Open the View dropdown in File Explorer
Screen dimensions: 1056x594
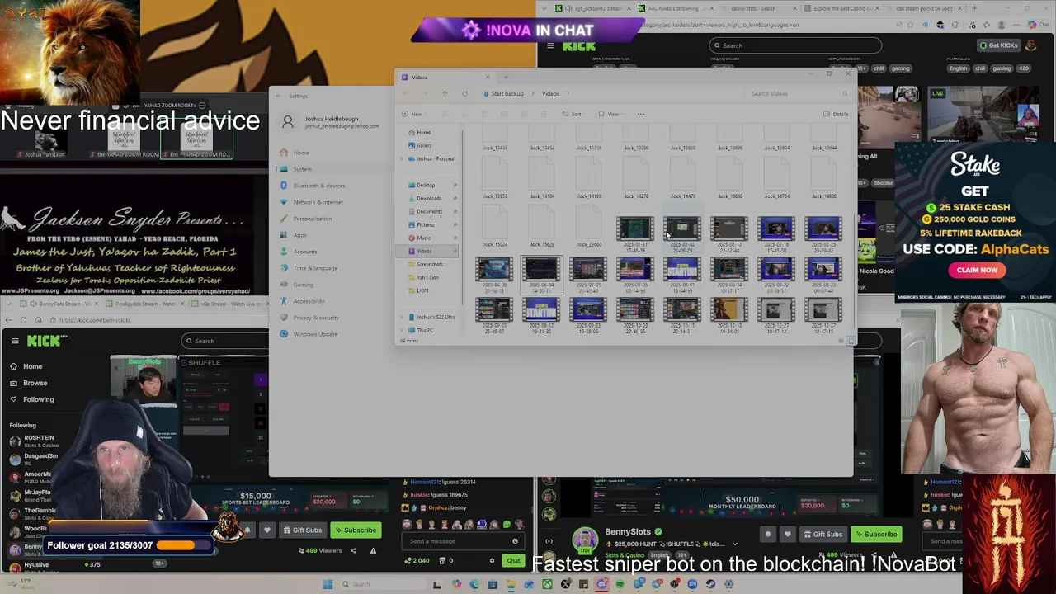610,114
